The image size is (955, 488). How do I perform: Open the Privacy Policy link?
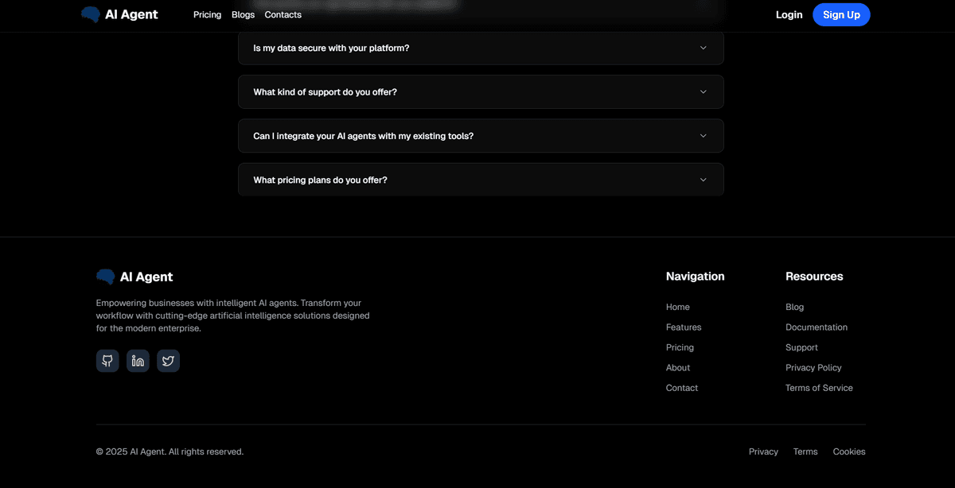(813, 367)
